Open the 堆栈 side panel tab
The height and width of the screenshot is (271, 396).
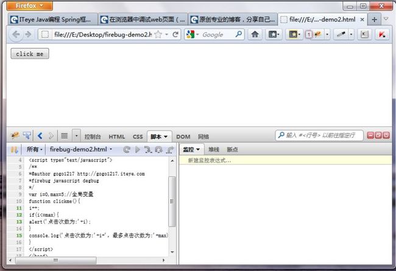[214, 150]
